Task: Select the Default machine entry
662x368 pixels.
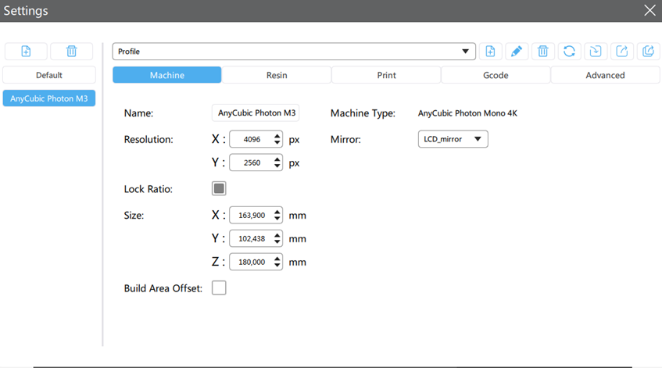Action: (x=49, y=75)
